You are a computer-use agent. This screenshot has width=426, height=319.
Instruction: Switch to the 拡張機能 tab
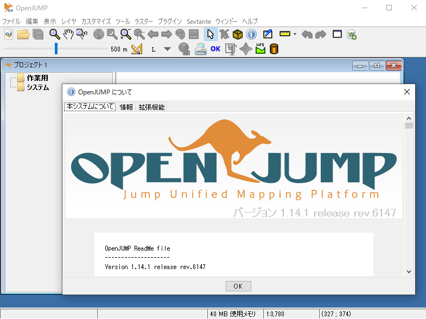(x=151, y=107)
